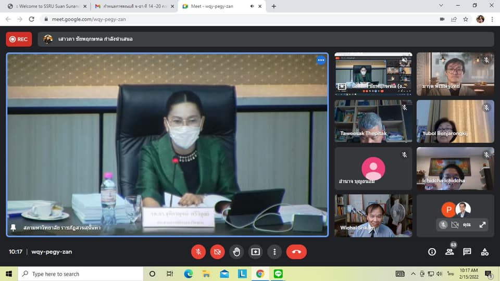Unmute the microphone
Screen dimensions: 500x281
[198, 252]
